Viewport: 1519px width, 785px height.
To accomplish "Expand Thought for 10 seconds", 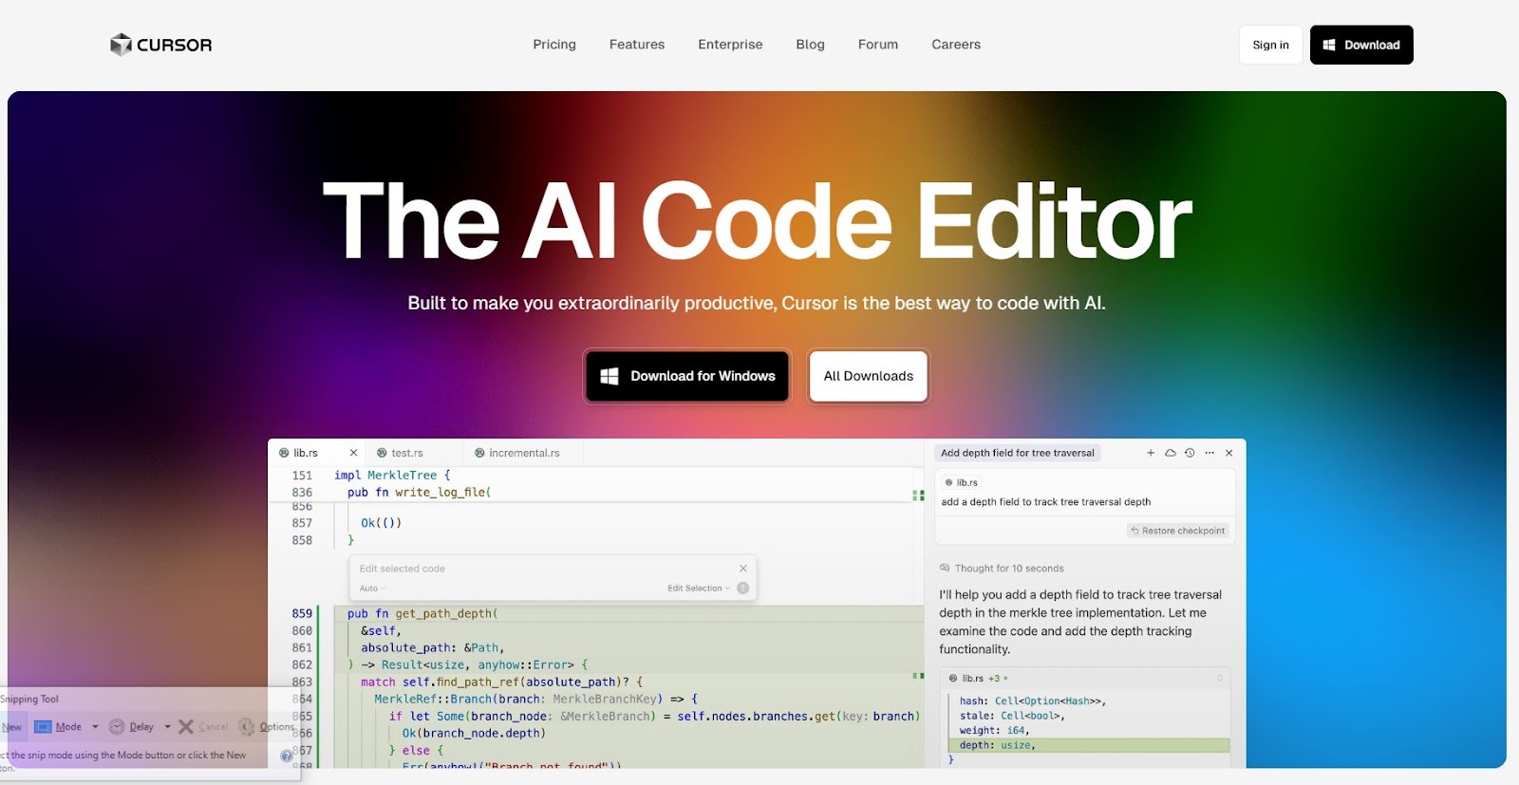I will [1002, 569].
